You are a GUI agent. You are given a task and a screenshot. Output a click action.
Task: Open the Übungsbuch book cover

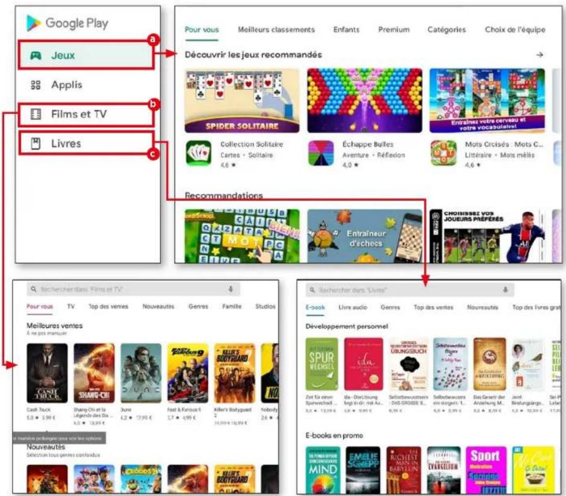409,364
